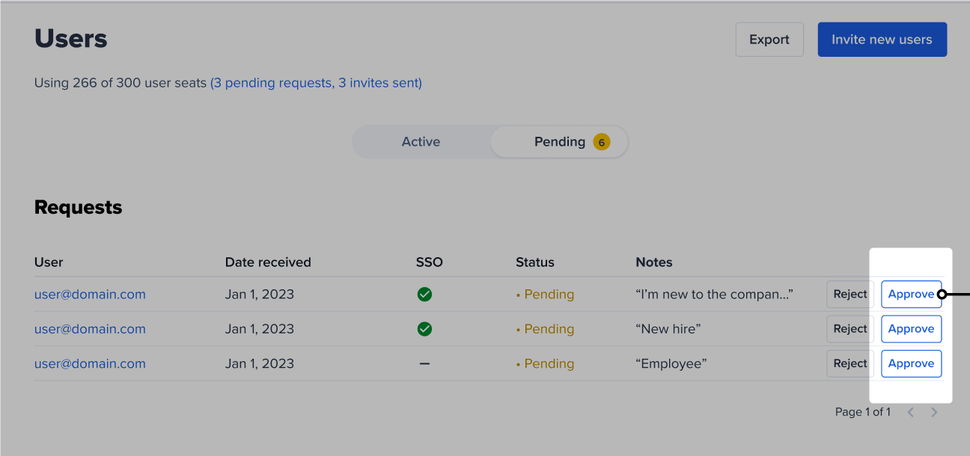Screen dimensions: 970x456
Task: Approve the "Employee" request
Action: (x=911, y=363)
